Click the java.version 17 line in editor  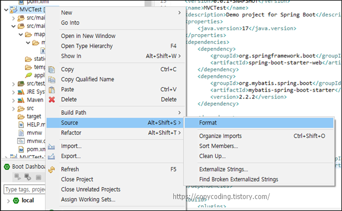(247, 28)
